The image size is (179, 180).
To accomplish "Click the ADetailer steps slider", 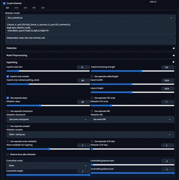I will (48, 106).
